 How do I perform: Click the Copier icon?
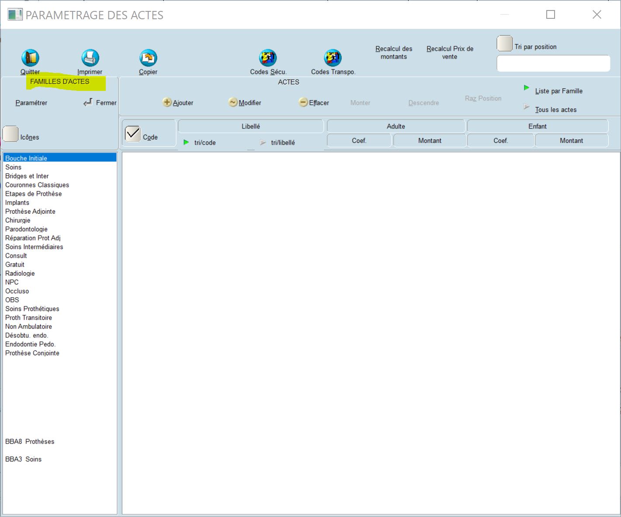(148, 58)
